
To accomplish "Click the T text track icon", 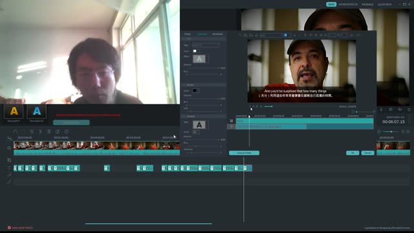I will coord(9,168).
